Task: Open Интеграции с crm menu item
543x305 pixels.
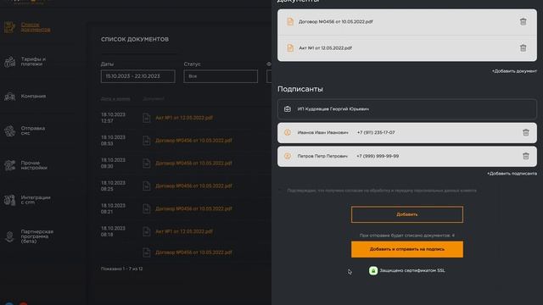Action: [x=36, y=200]
